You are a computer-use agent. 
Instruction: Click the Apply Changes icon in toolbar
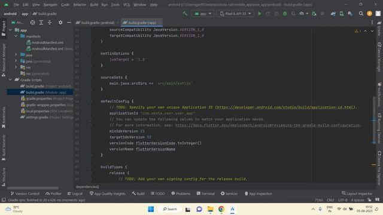pyautogui.click(x=268, y=14)
